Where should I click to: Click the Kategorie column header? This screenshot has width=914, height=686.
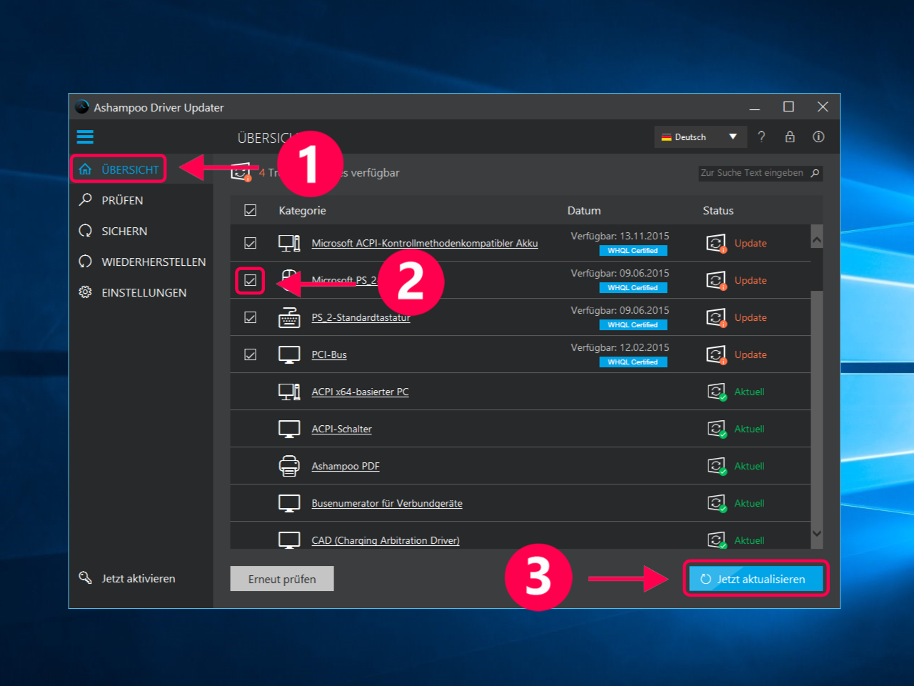point(302,210)
